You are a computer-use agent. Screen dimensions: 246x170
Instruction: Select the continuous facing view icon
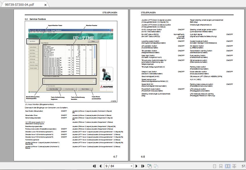click(234, 166)
